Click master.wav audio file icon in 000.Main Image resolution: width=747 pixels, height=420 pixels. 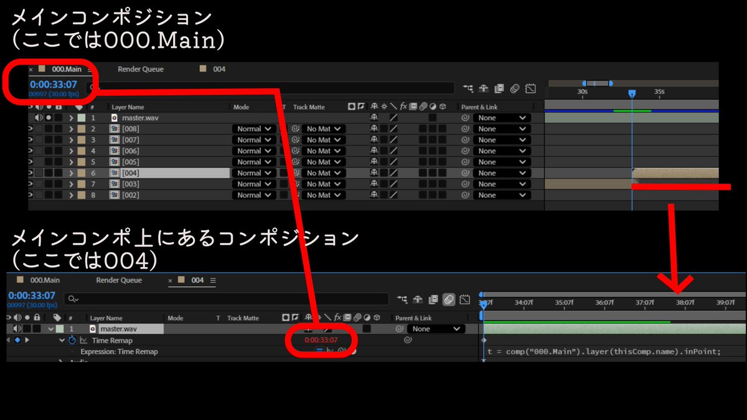coord(115,118)
